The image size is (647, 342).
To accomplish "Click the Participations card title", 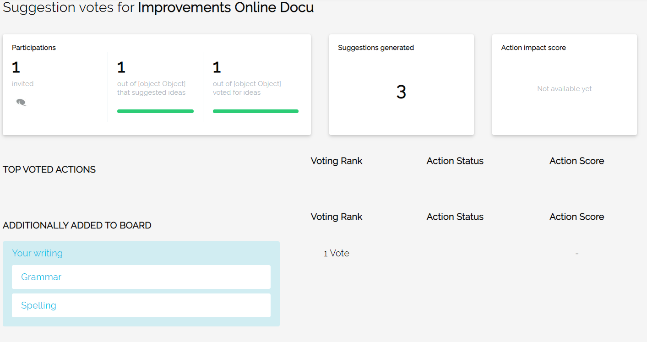I will (x=34, y=48).
